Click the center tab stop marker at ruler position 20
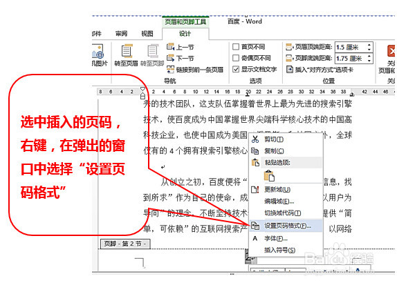397x285 pixels. point(248,95)
